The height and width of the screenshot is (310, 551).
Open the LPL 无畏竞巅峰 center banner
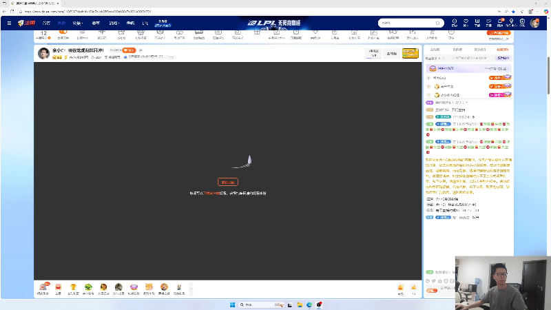pyautogui.click(x=273, y=23)
